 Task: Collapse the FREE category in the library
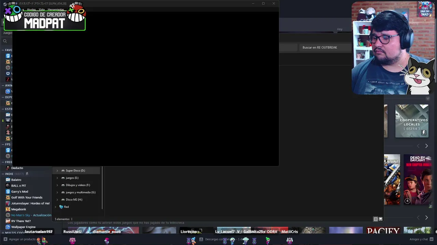click(x=3, y=162)
